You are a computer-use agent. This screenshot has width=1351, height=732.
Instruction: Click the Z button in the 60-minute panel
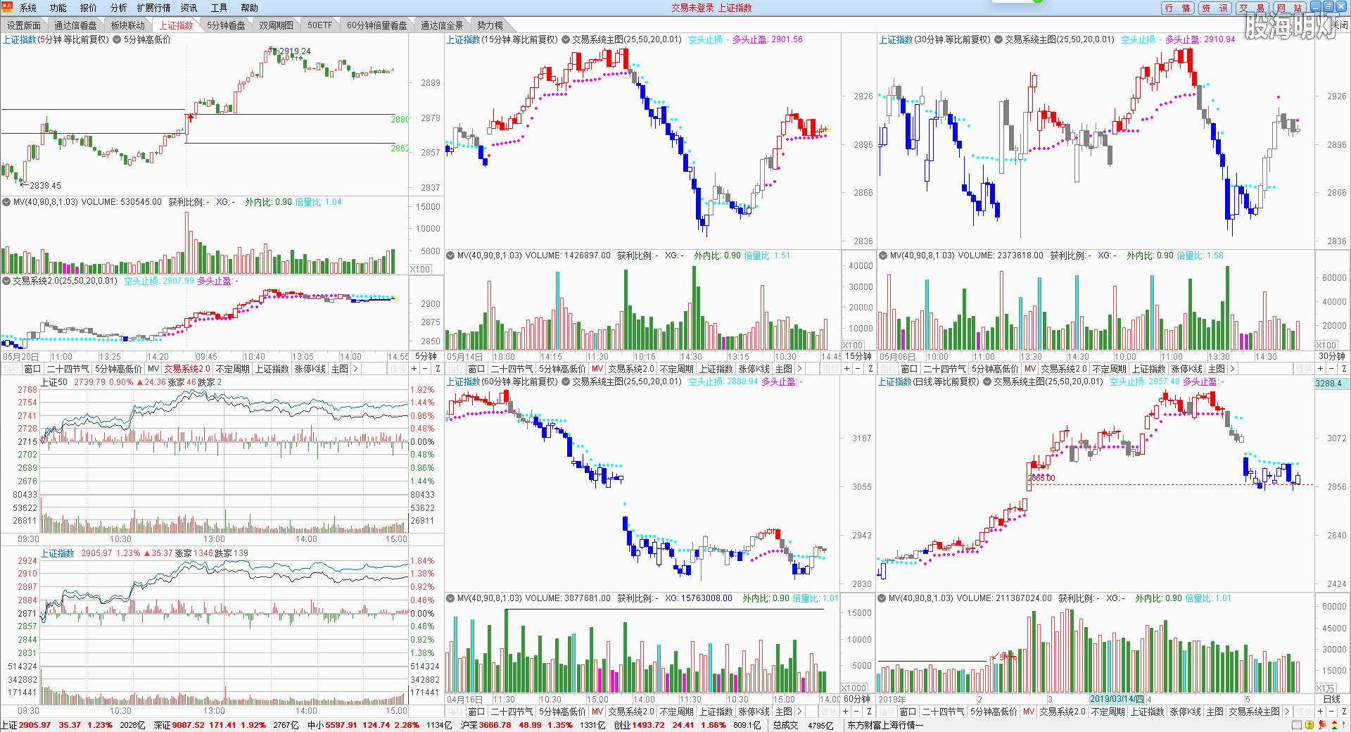[870, 712]
